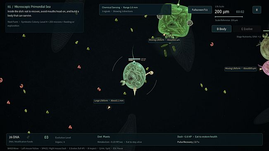Image resolution: width=269 pixels, height=151 pixels.
Task: Click the Moving Lifeform About 805 µm label
Action: click(240, 68)
